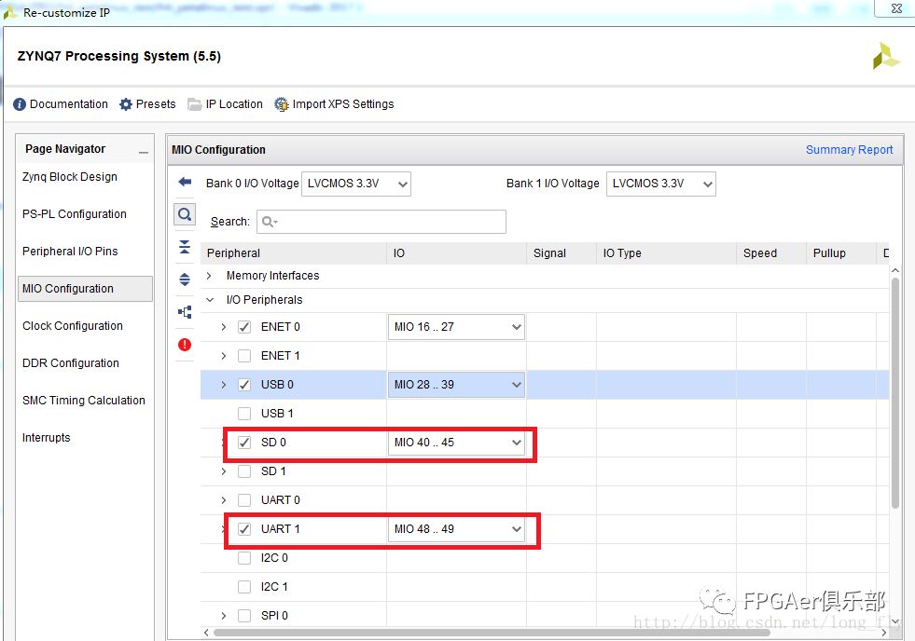Open IP Location folder icon
Viewport: 915px width, 641px height.
click(x=194, y=104)
